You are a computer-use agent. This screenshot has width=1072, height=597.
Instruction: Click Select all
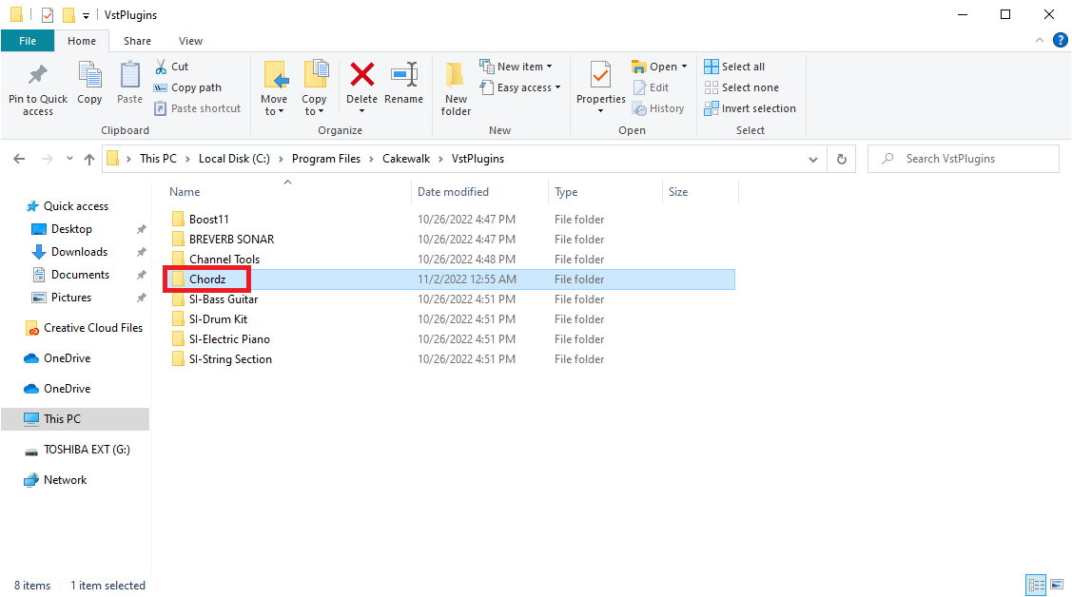tap(734, 67)
